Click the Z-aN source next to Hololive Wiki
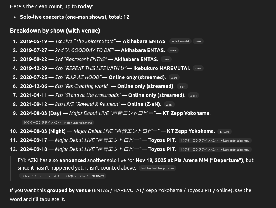Screen dimensions: 276x208 pyautogui.click(x=198, y=41)
